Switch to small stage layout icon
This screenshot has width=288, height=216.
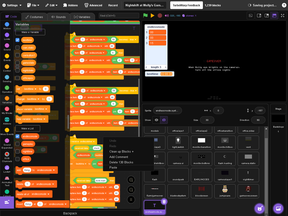tap(259, 16)
